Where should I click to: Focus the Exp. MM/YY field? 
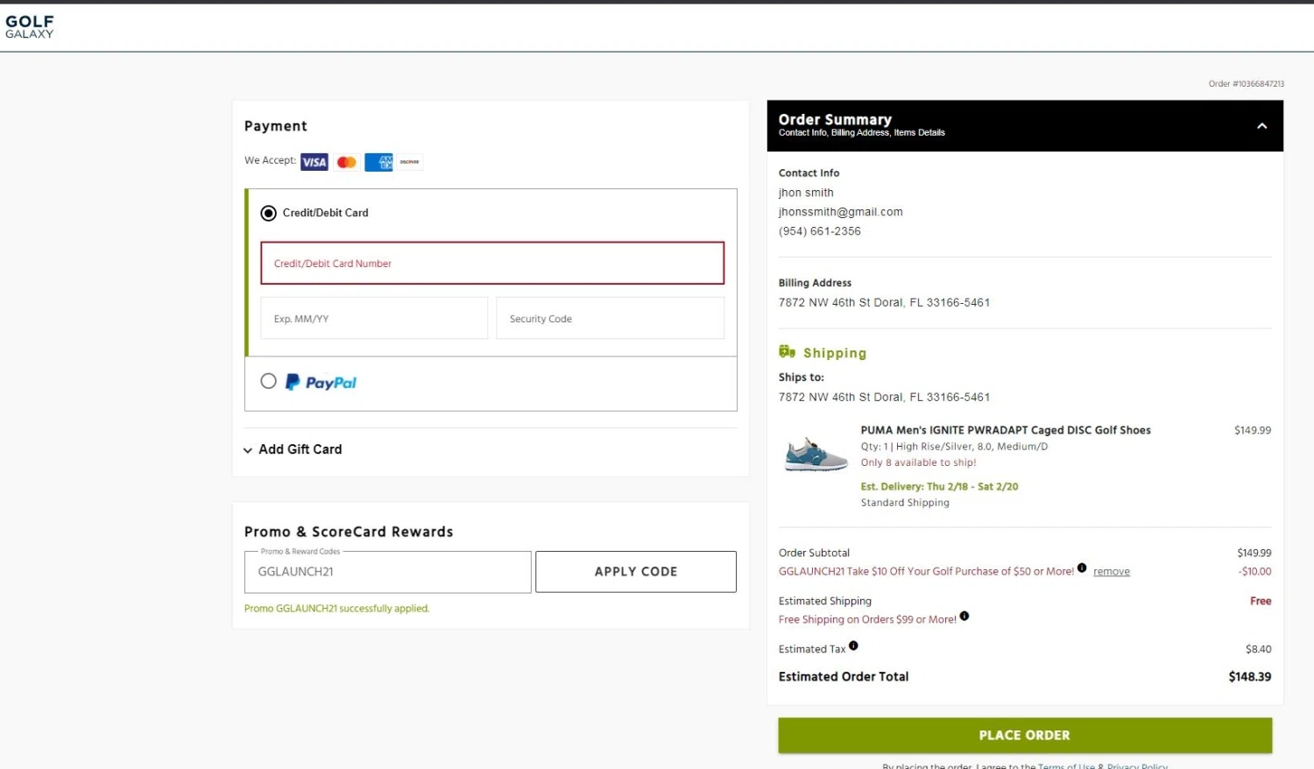pyautogui.click(x=374, y=318)
